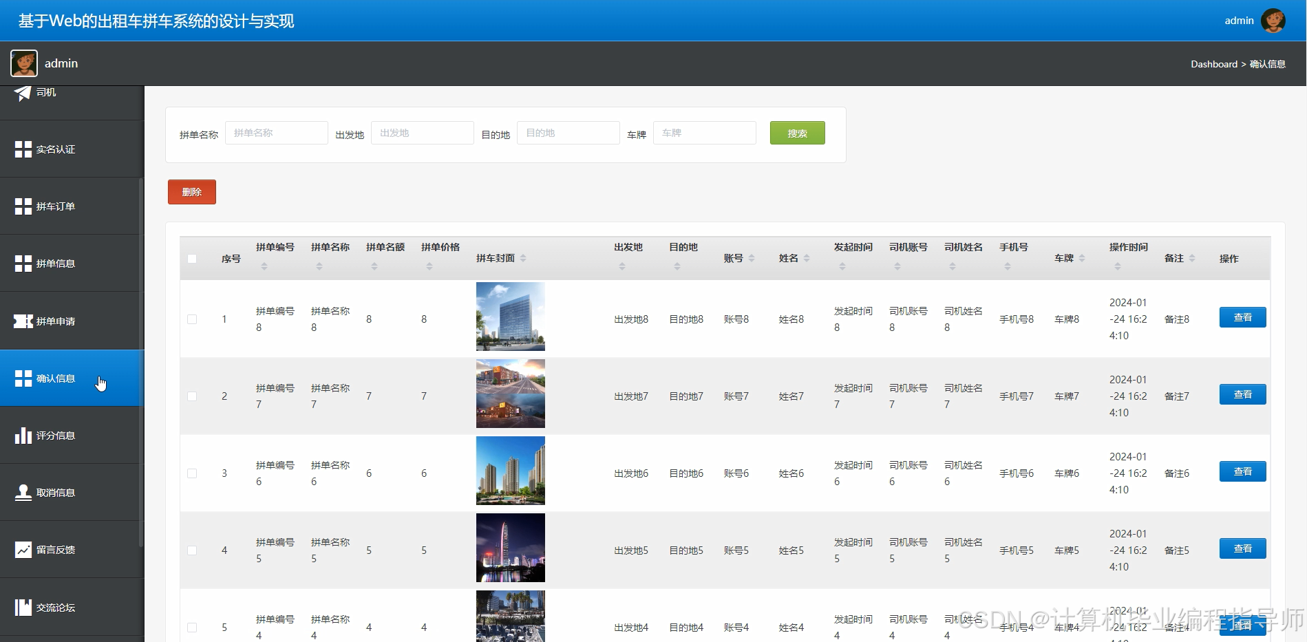Click the line chart icon next to 留言反馈

point(23,550)
